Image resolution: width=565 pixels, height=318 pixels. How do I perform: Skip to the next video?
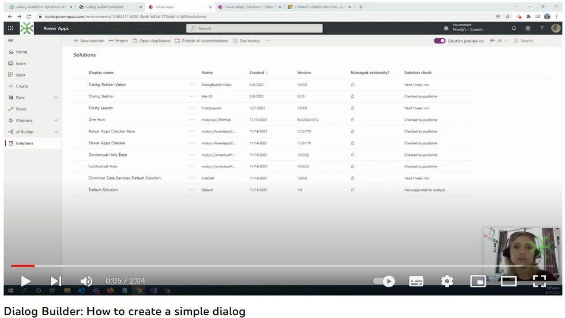56,280
